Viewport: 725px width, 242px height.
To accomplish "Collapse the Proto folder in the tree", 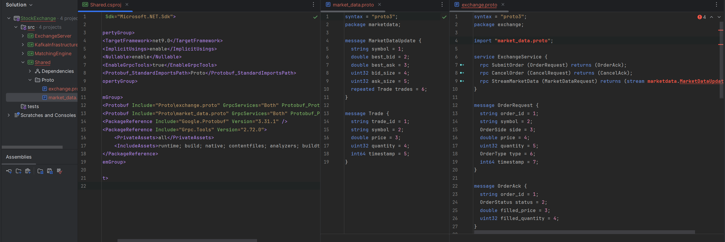I will tap(30, 80).
